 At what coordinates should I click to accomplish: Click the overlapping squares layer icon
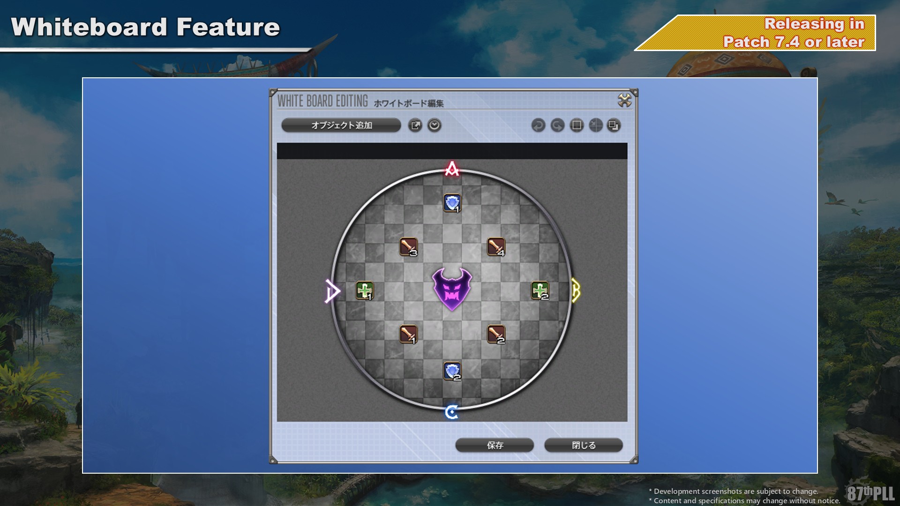(614, 125)
